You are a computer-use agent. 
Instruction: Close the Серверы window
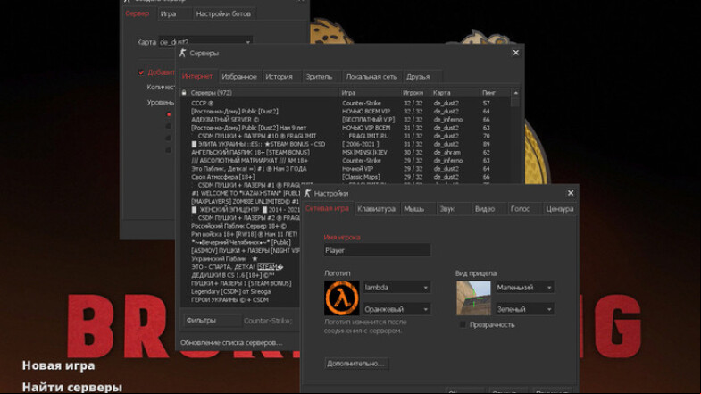point(516,53)
